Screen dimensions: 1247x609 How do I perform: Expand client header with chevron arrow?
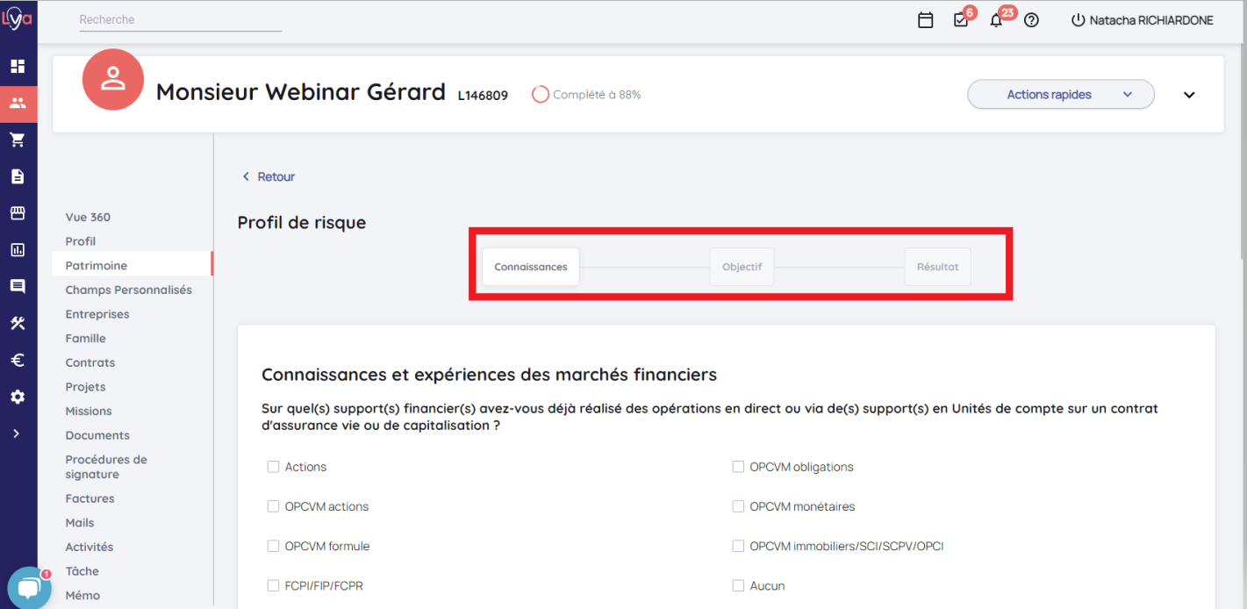click(1189, 95)
